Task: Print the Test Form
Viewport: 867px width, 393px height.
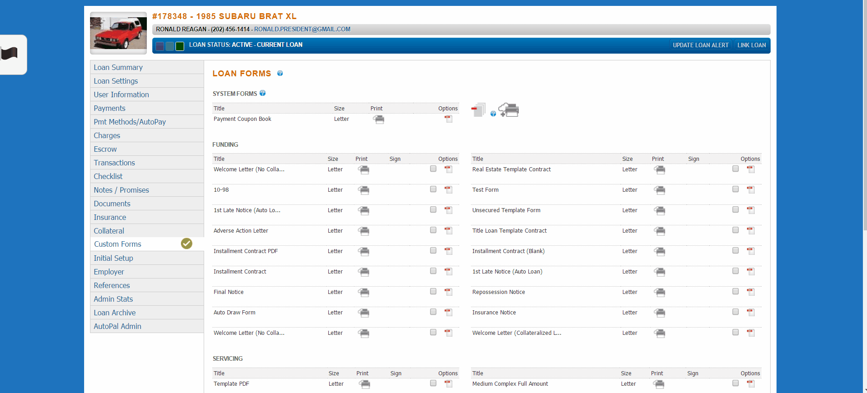Action: click(659, 190)
